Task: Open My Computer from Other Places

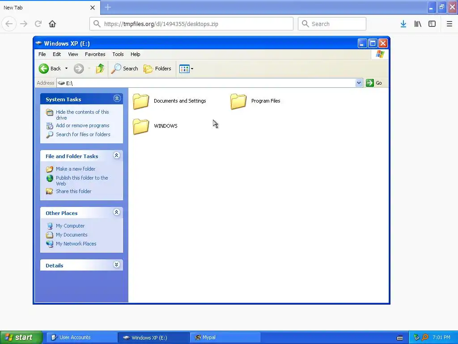Action: click(70, 226)
